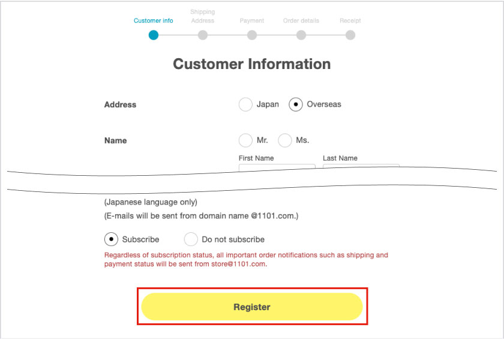Click the Payment step circle
This screenshot has height=339, width=504.
(252, 35)
